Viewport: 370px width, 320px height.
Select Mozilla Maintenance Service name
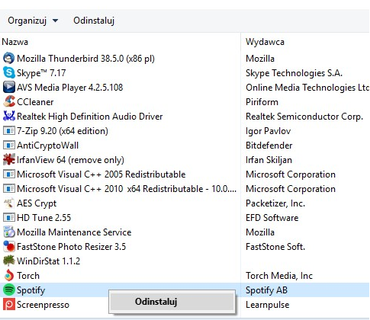coord(74,232)
